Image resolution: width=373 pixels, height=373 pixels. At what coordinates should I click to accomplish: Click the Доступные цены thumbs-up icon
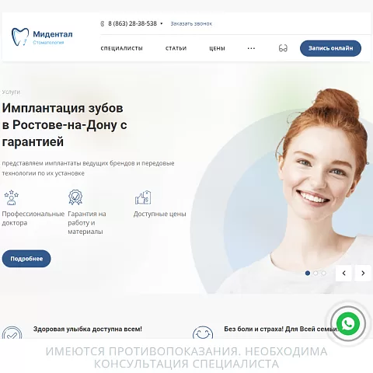(x=143, y=197)
